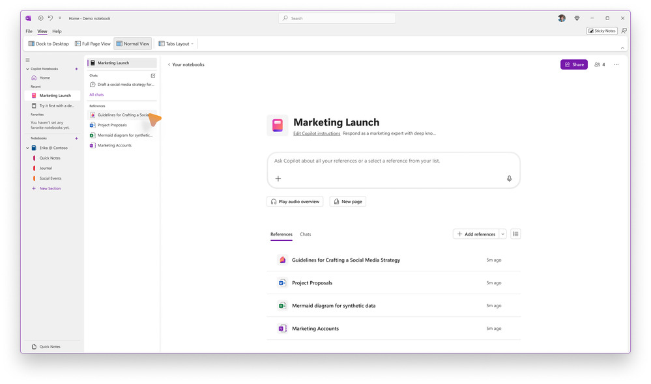Select the References tab
651x384 pixels.
point(281,234)
